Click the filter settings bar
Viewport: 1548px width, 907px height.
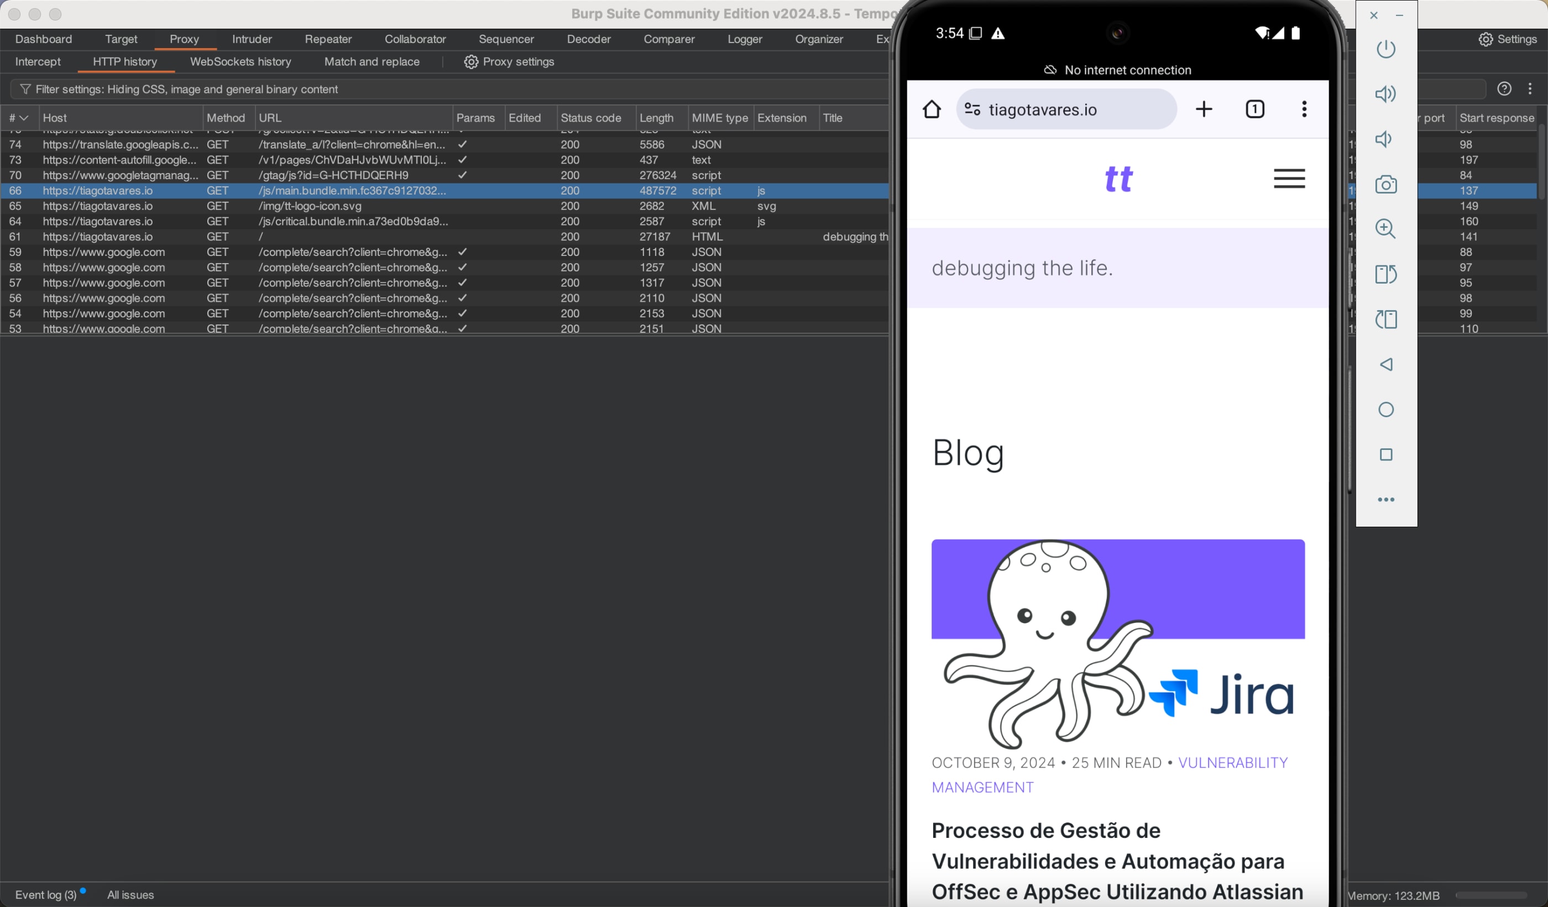point(186,90)
